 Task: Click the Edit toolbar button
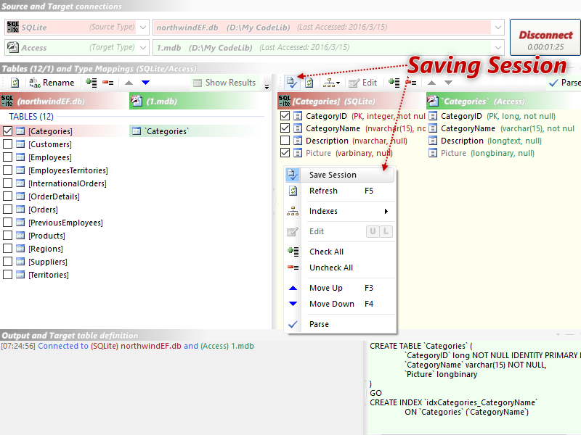pyautogui.click(x=363, y=83)
